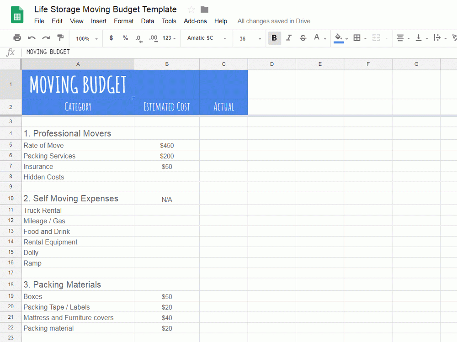Increase decimal places
Screen dimensions: 457x342
click(154, 38)
